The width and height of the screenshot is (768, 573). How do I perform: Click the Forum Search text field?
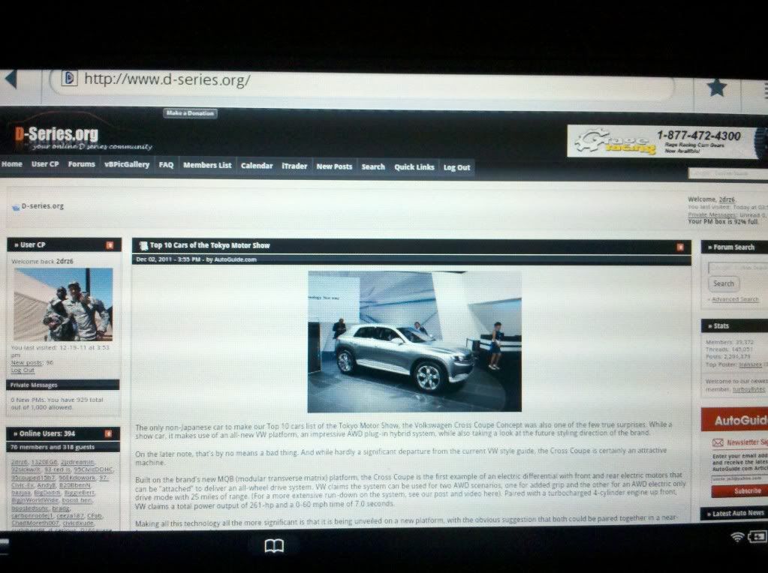[x=738, y=268]
